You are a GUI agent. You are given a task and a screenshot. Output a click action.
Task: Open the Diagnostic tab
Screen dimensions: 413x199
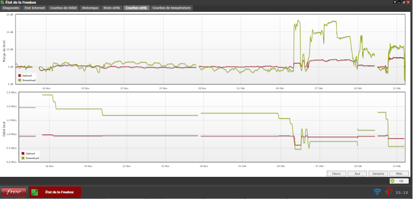(x=11, y=8)
